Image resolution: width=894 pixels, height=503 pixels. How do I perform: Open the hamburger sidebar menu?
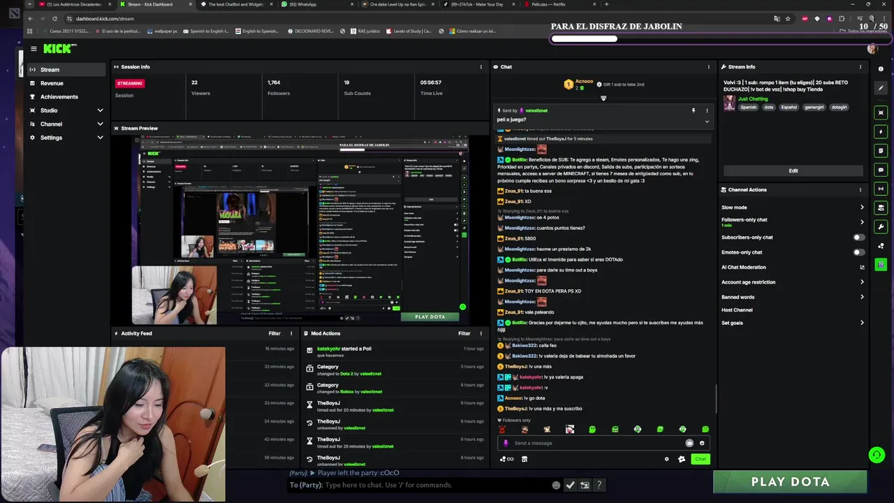pos(34,48)
